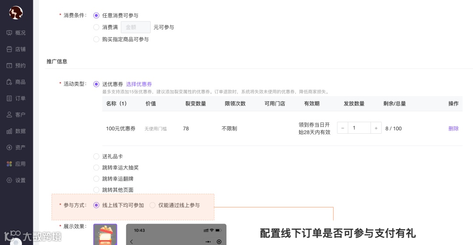Viewport: 473px width, 245px height.
Task: Select 送礼品卡 radio option
Action: (96, 156)
